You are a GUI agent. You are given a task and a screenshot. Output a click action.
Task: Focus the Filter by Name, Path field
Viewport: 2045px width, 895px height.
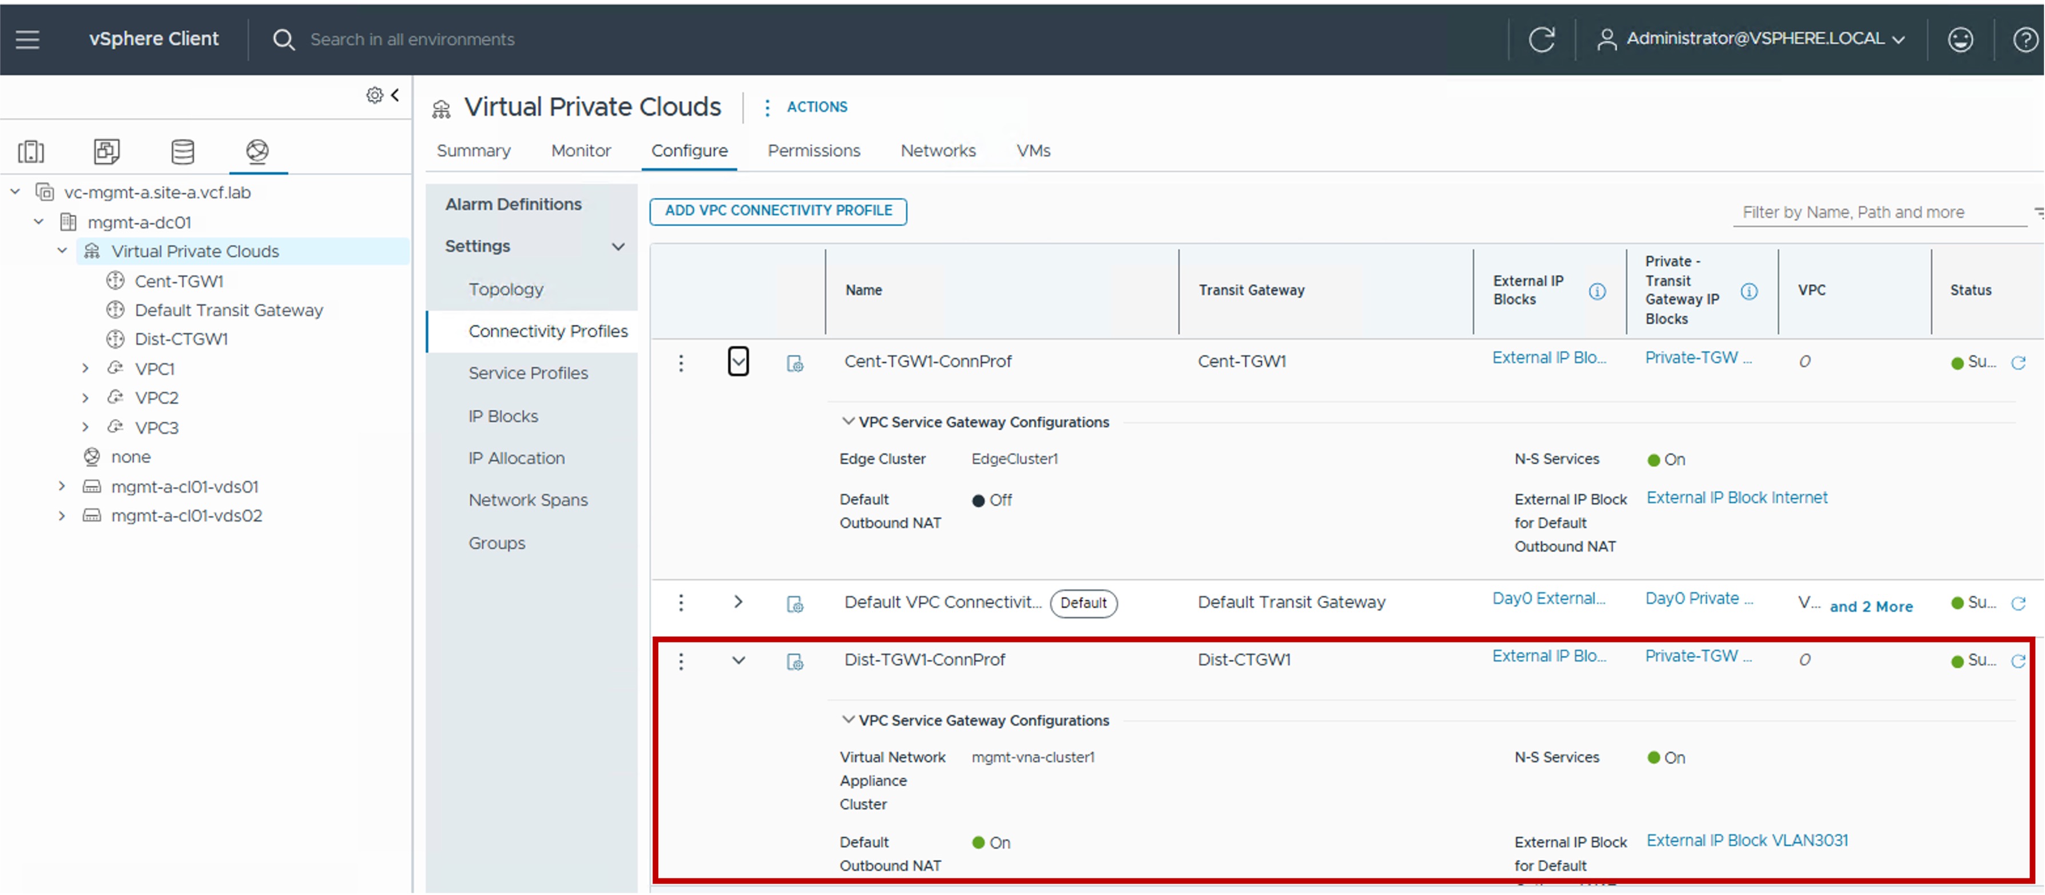tap(1879, 212)
